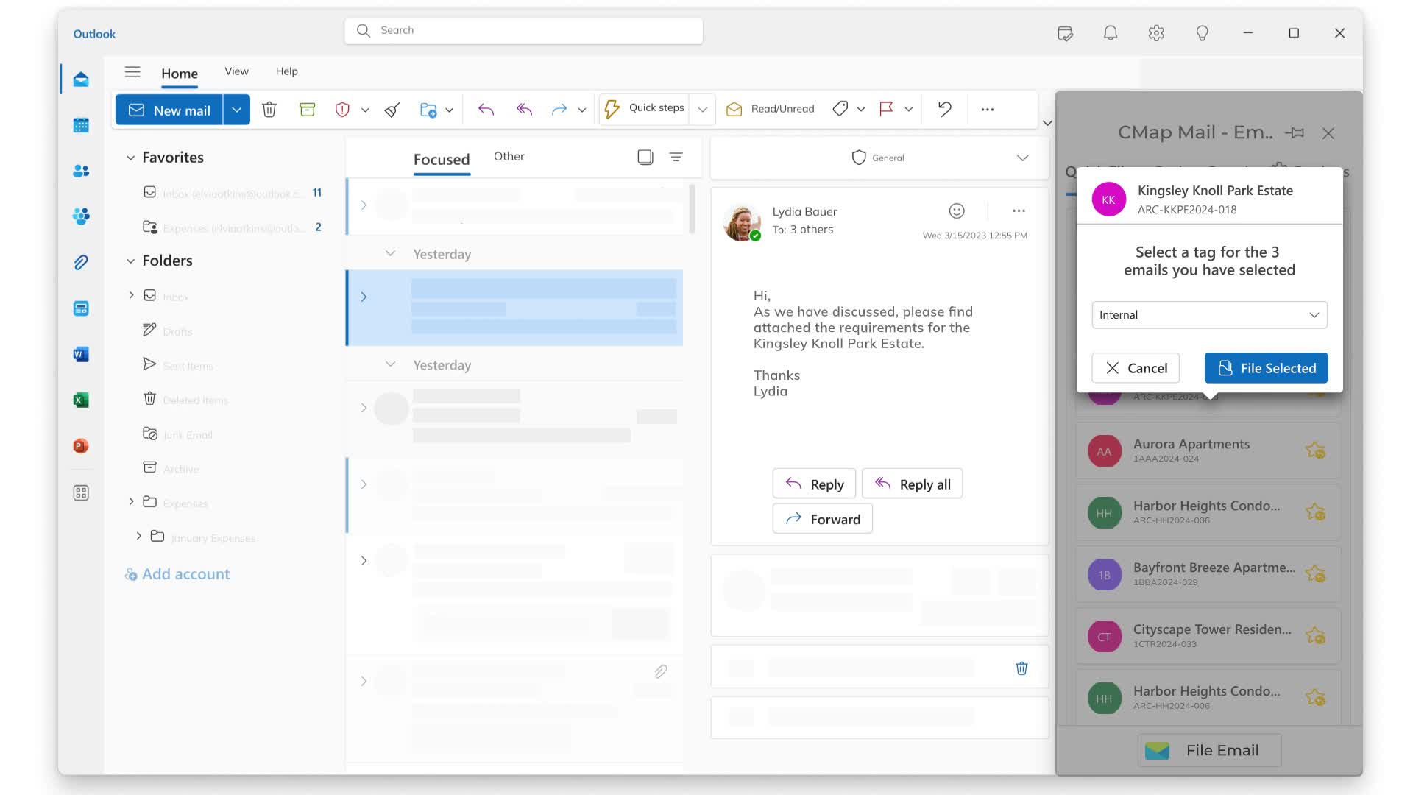This screenshot has width=1413, height=795.
Task: Click the Undo icon in ribbon
Action: [945, 109]
